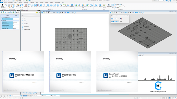177x99 pixels.
Task: Choose the Generic components icon
Action: (61, 5)
